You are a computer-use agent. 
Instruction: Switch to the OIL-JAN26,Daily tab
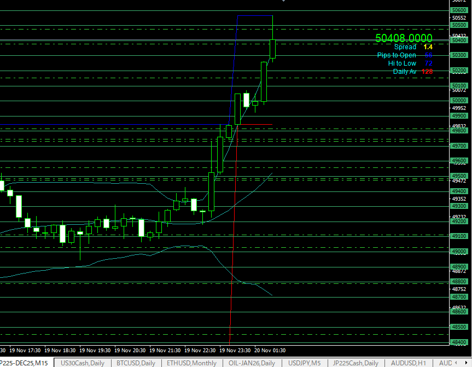pyautogui.click(x=252, y=363)
